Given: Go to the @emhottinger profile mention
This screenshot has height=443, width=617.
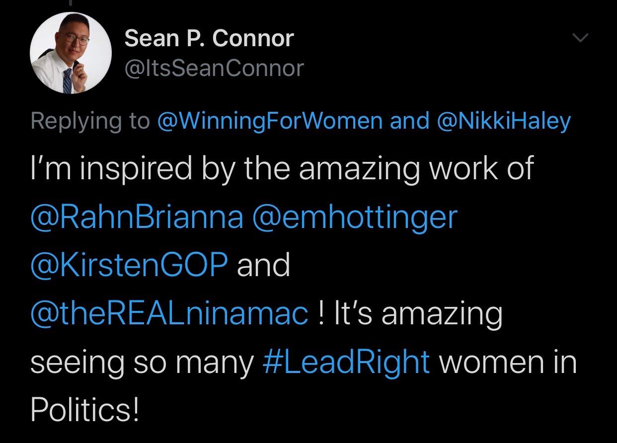Looking at the screenshot, I should (355, 217).
